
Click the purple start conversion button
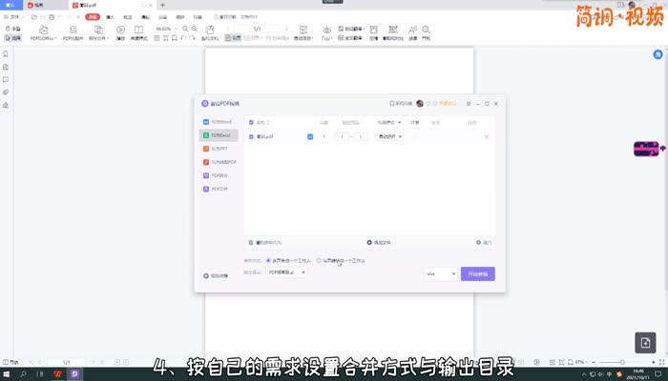(477, 274)
